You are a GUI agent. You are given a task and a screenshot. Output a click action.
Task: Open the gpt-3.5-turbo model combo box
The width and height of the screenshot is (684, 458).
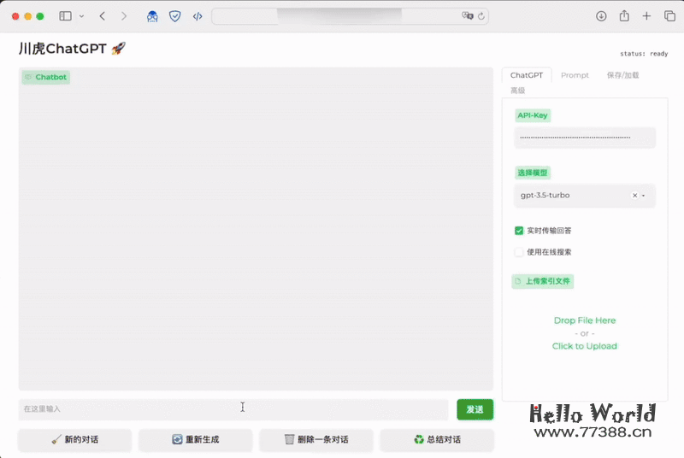coord(585,195)
